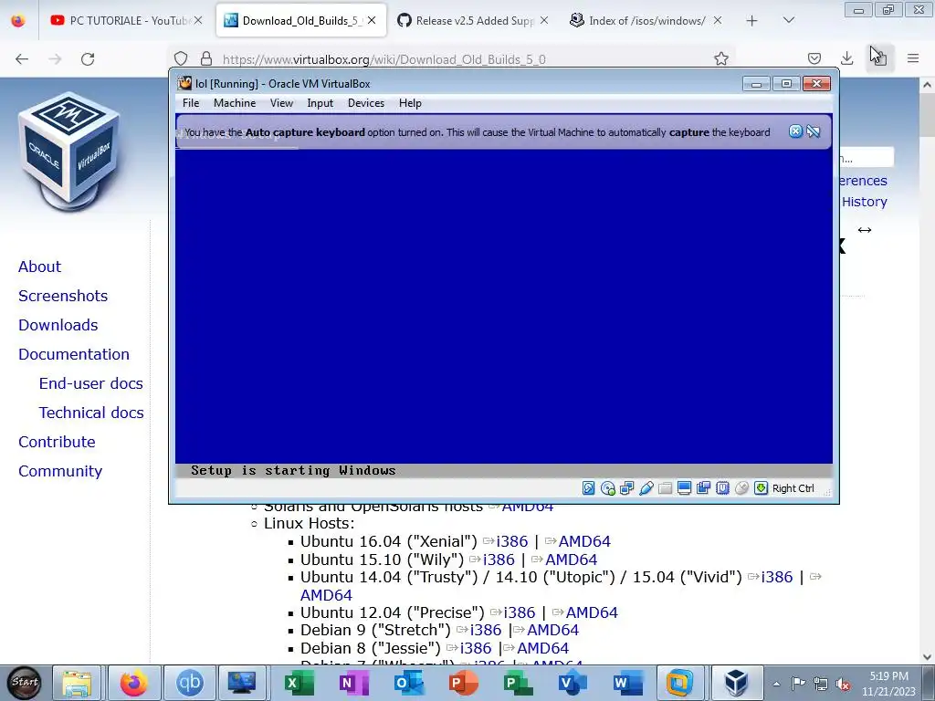
Task: Click the page vertical scrollbar up arrow
Action: (927, 85)
